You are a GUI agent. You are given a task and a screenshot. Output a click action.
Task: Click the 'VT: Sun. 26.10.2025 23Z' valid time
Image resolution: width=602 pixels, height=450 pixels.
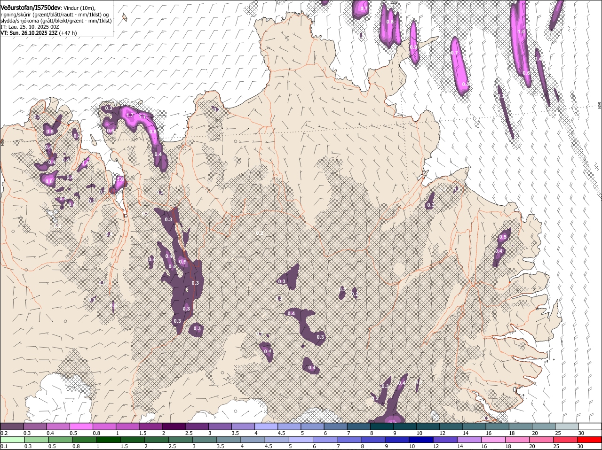(x=29, y=33)
